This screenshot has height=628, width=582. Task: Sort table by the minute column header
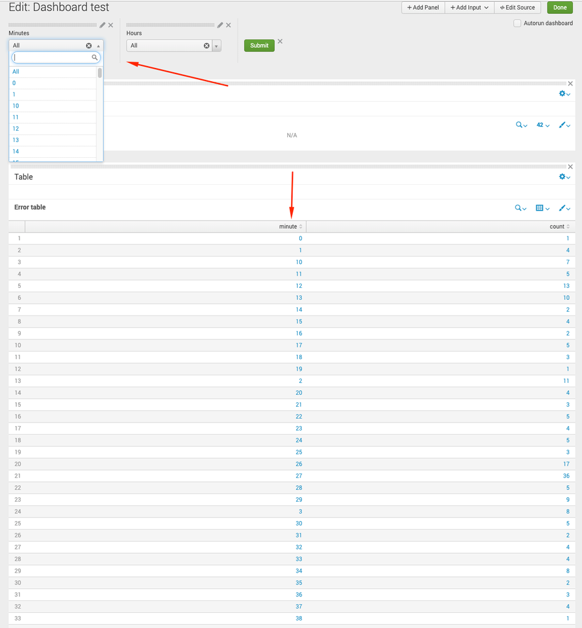[x=290, y=227]
